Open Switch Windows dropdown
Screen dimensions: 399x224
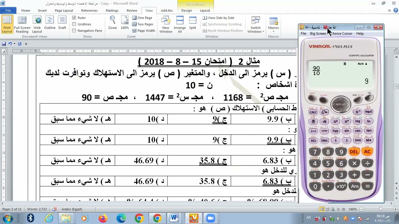255,24
